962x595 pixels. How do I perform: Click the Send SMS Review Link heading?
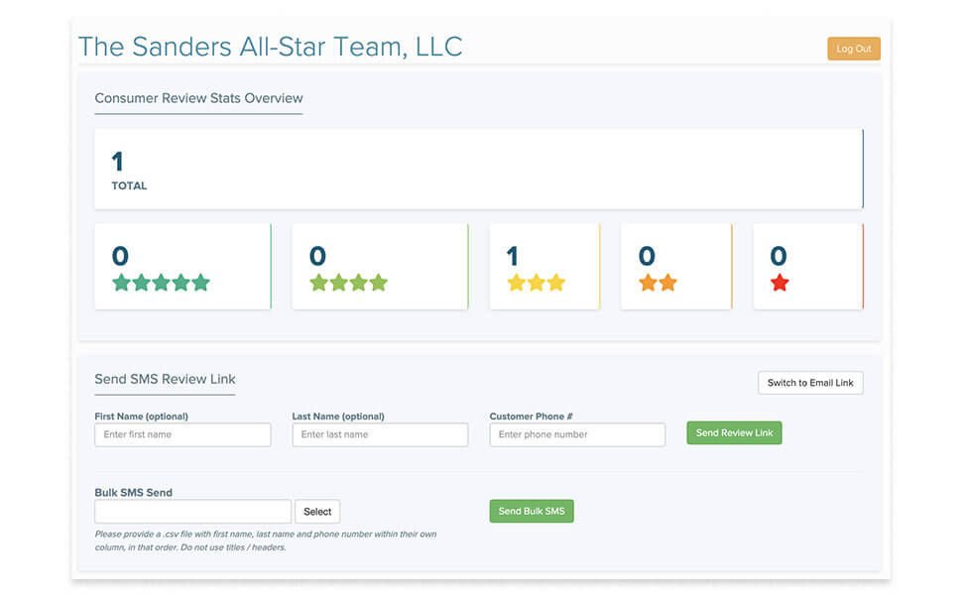click(x=165, y=378)
